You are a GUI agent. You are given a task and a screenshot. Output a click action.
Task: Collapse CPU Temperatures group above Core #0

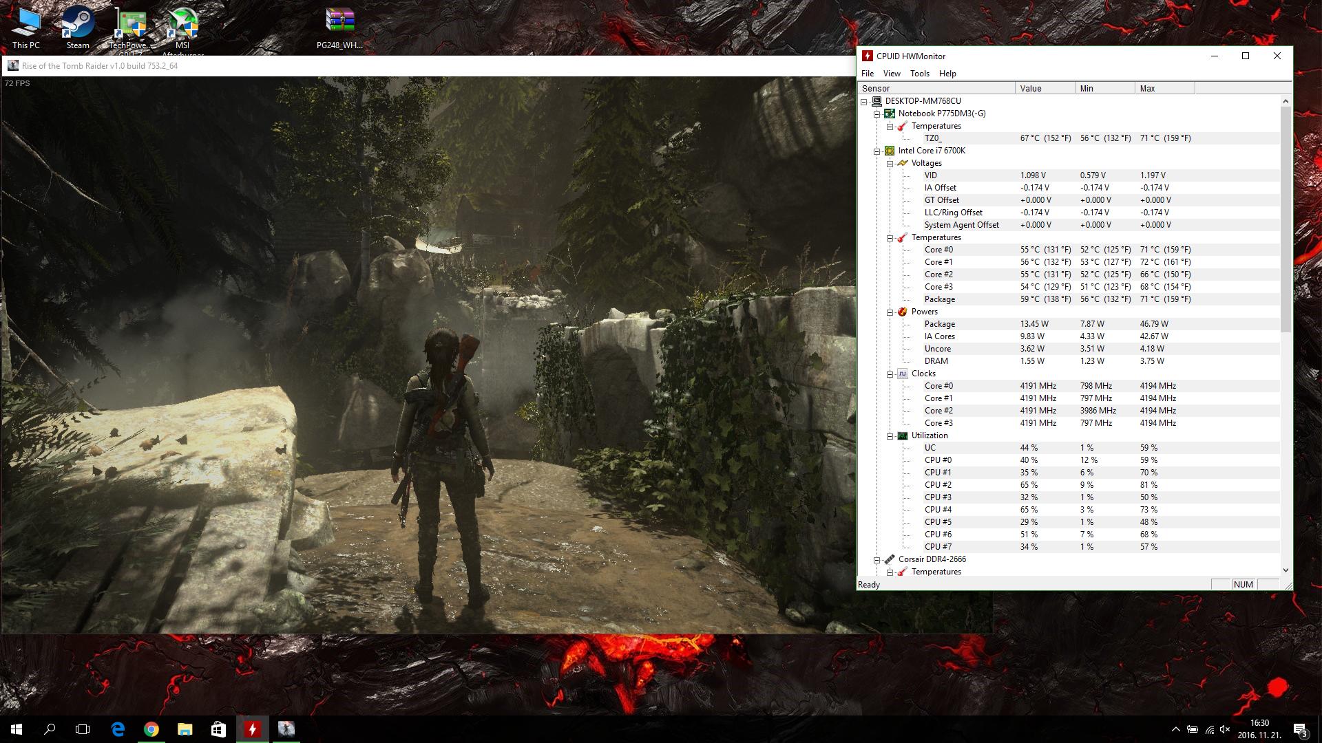coord(890,238)
